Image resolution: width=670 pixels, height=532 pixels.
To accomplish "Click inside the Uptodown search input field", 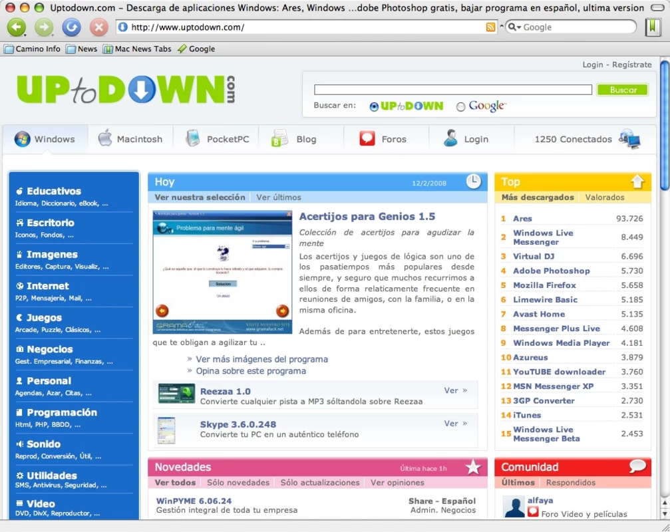I will point(453,90).
